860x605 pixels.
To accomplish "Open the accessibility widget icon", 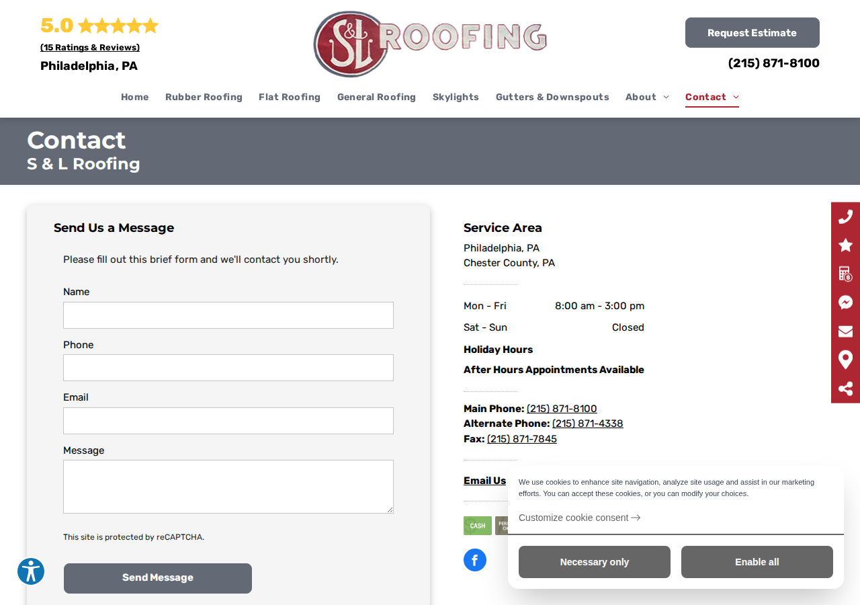I will tap(31, 571).
